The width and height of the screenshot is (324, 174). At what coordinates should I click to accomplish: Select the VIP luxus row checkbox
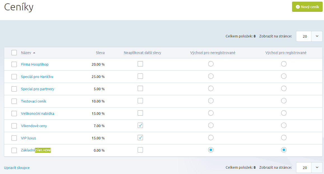tap(14, 138)
